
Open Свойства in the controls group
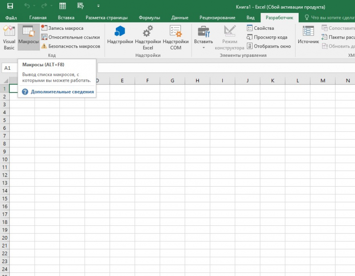coord(260,28)
